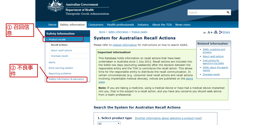Open SARA: about the search results
Image resolution: width=254 pixels, height=125 pixels.
point(215,69)
